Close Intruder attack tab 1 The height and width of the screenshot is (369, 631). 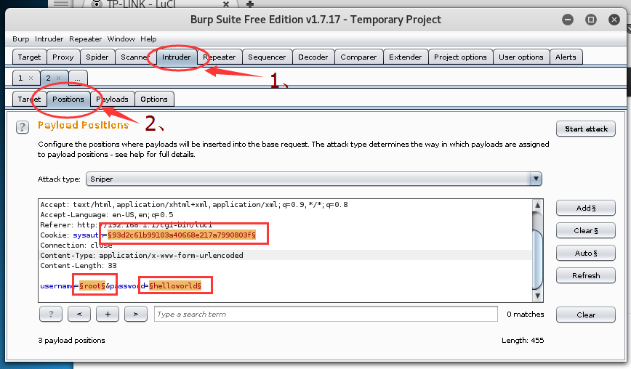pyautogui.click(x=31, y=78)
